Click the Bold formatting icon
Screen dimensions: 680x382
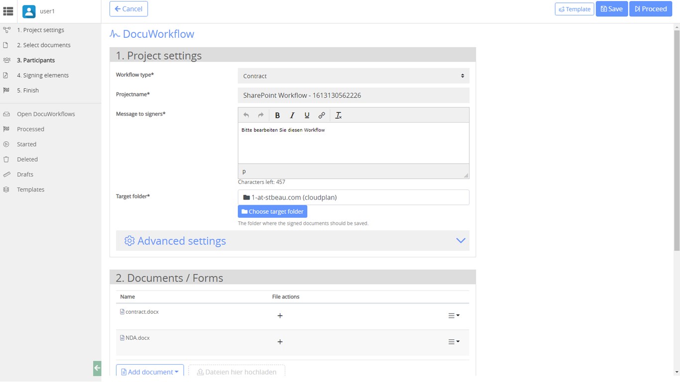pos(277,115)
